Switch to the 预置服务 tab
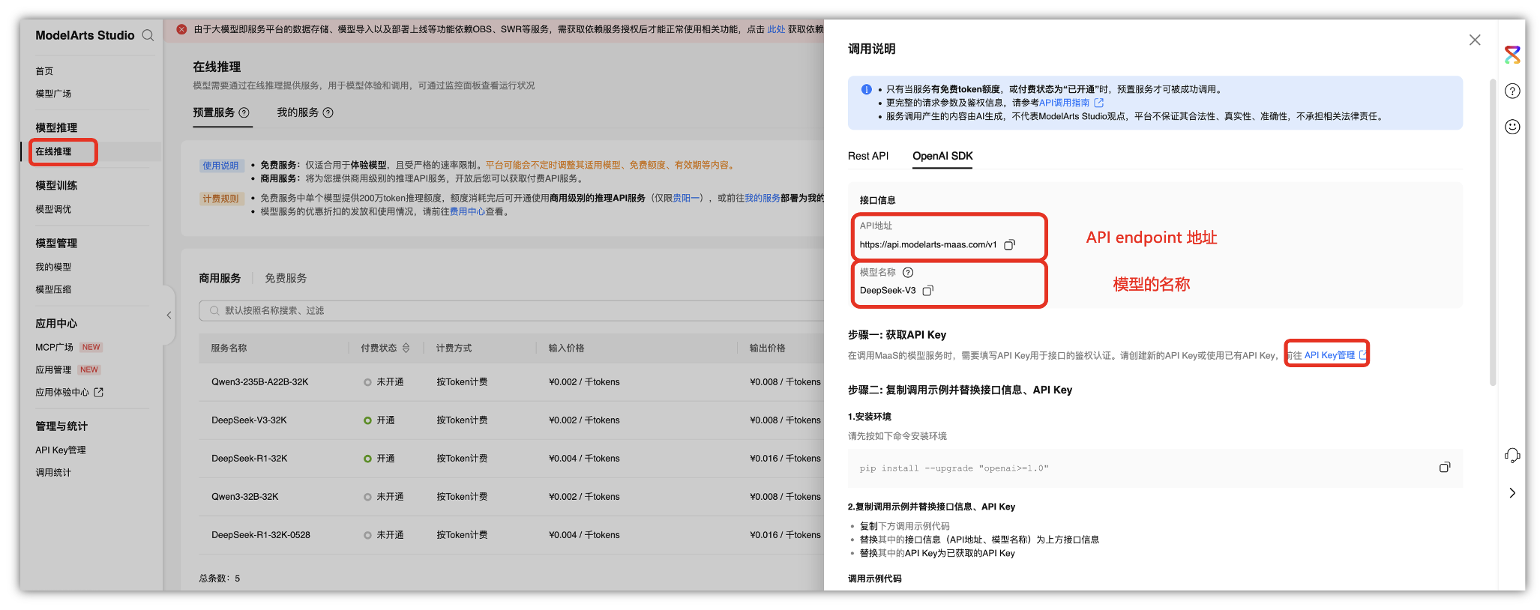 (214, 112)
